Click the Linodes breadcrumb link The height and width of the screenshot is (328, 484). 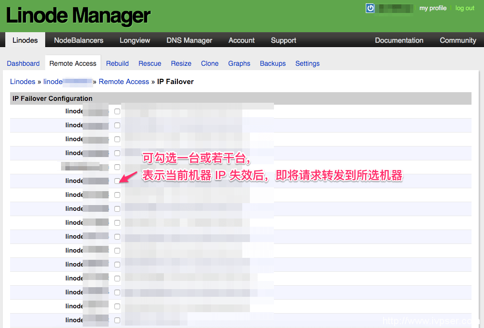(23, 82)
